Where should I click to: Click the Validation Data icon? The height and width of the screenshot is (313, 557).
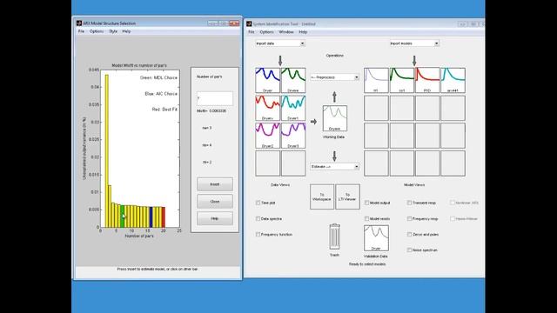[376, 238]
